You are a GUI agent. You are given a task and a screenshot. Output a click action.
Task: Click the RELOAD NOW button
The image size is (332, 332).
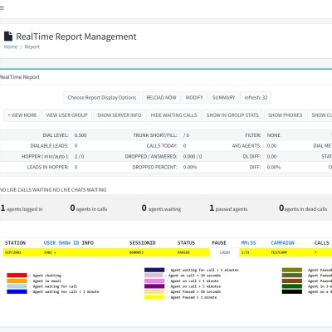161,97
